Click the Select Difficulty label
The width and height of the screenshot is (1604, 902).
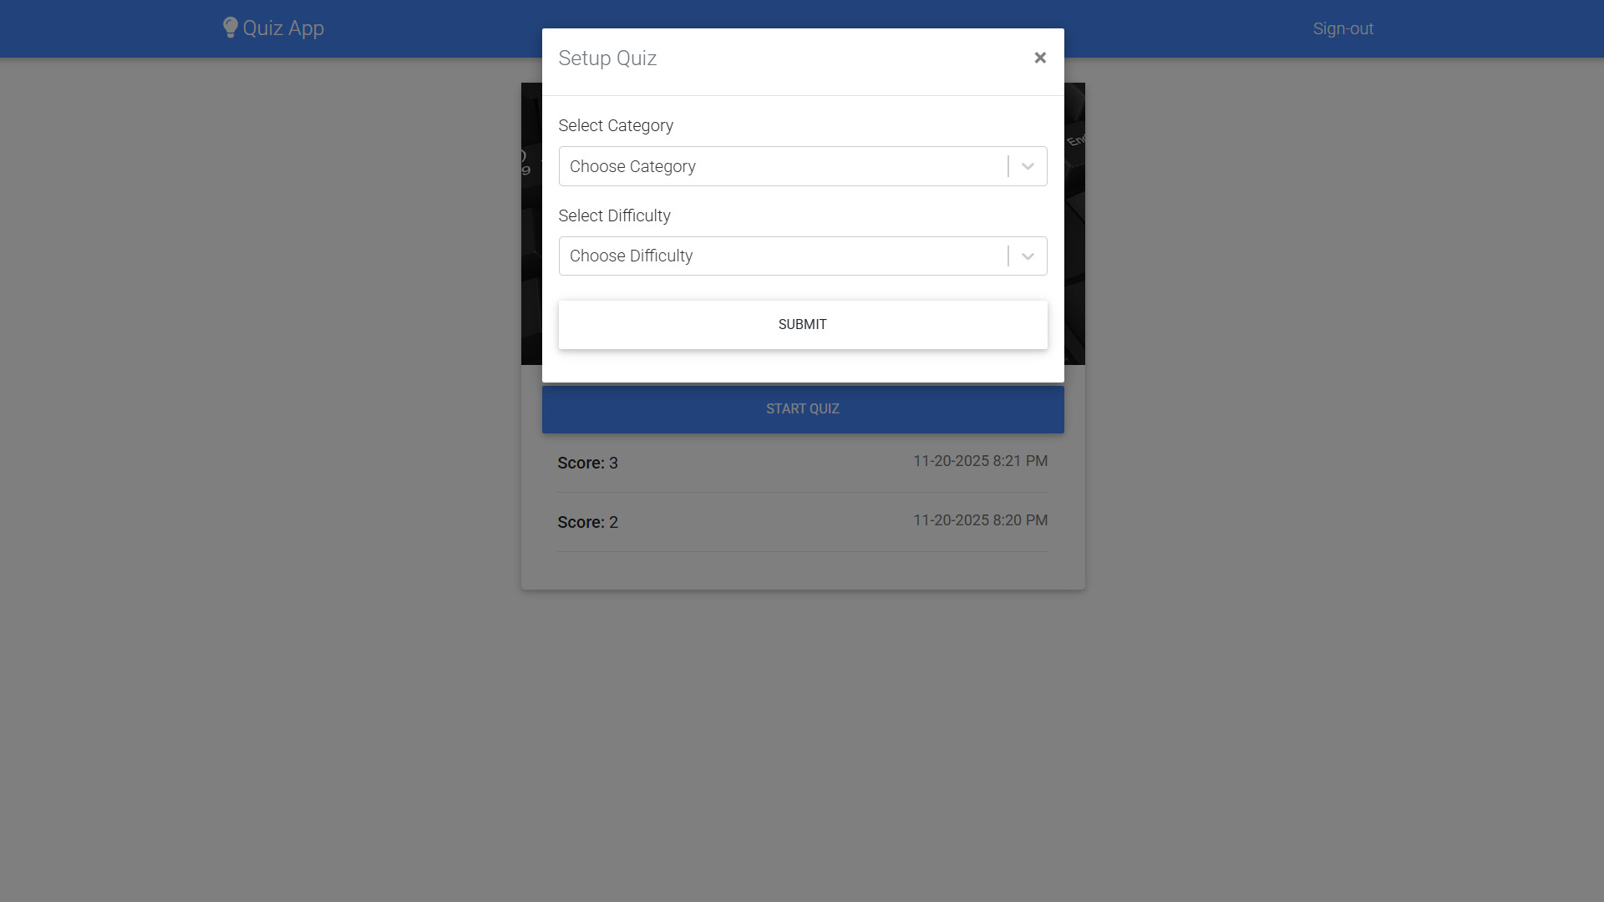(614, 215)
